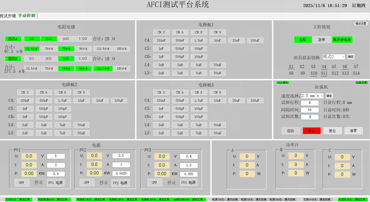The image size is (370, 202).
Task: Open the 速度选择 speed dropdown
Action: 312,96
